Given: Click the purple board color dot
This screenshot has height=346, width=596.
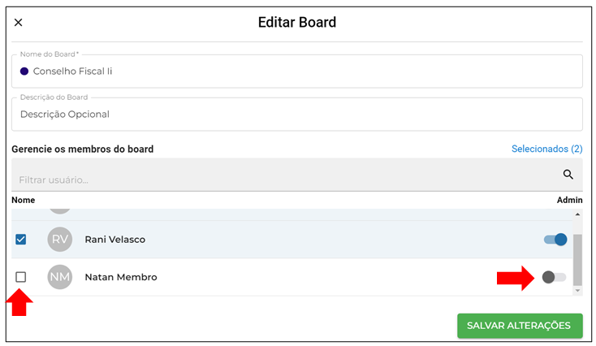Looking at the screenshot, I should coord(24,71).
